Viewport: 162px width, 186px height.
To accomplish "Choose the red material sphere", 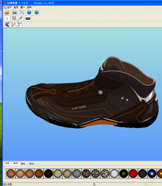I will click(133, 174).
